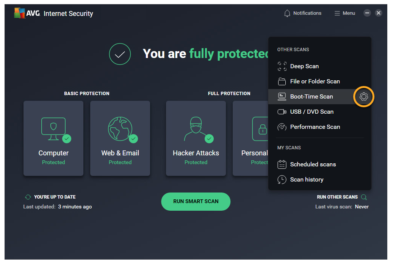Screen dimensions: 393x263
Task: Minimize the AVG window
Action: 367,13
